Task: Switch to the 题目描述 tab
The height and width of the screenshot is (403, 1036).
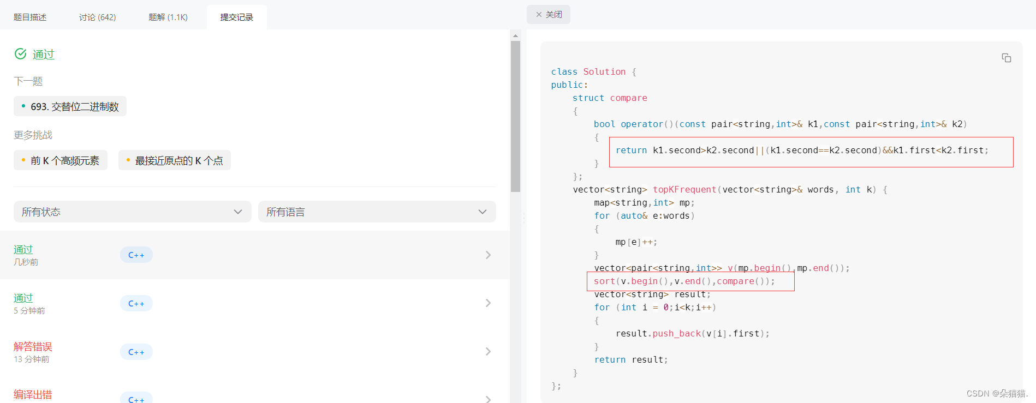Action: [x=30, y=17]
